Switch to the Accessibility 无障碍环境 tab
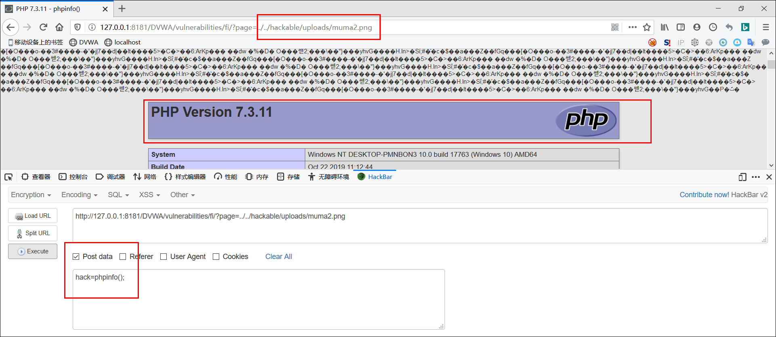The image size is (776, 337). coord(329,177)
